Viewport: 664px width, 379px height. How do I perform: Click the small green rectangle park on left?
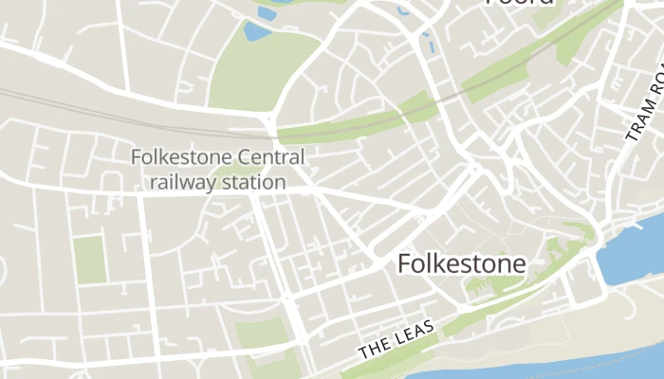[89, 260]
